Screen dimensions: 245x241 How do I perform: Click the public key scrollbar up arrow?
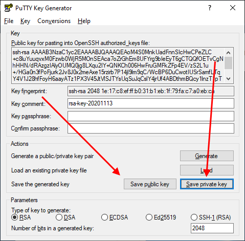point(229,53)
